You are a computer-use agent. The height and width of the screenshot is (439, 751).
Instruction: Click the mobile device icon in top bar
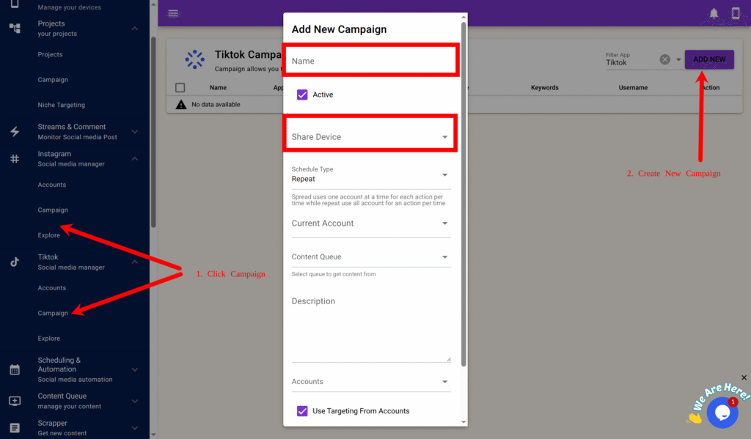click(x=736, y=13)
